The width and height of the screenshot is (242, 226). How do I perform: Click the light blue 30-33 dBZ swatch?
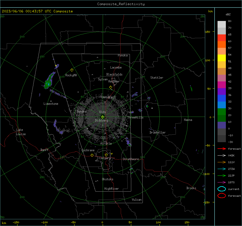coord(222,105)
